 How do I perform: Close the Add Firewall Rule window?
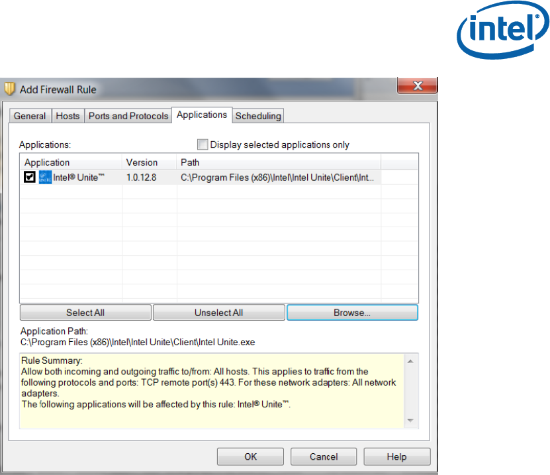(x=417, y=85)
